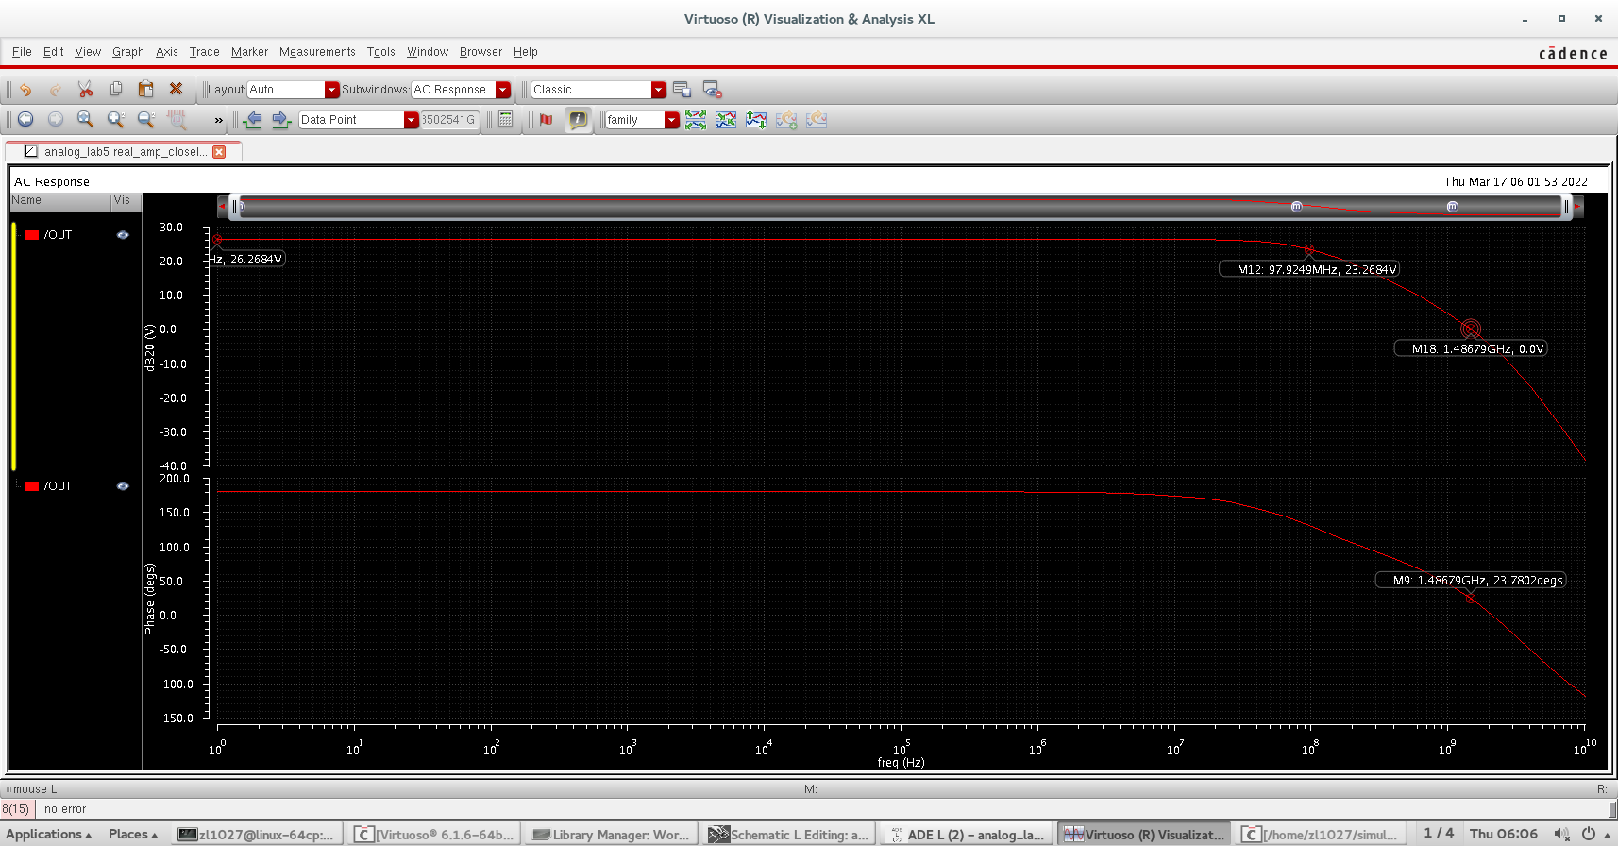Click the pan slider right handle
Screen dimensions: 1618x846
1566,207
